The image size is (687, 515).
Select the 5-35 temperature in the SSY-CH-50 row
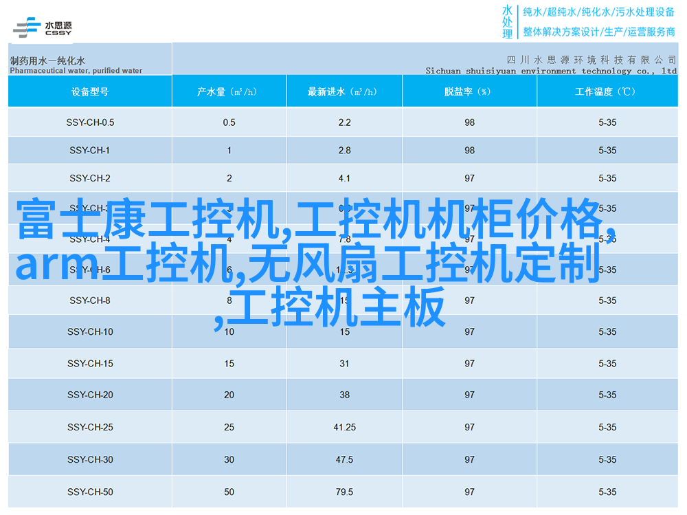point(607,492)
